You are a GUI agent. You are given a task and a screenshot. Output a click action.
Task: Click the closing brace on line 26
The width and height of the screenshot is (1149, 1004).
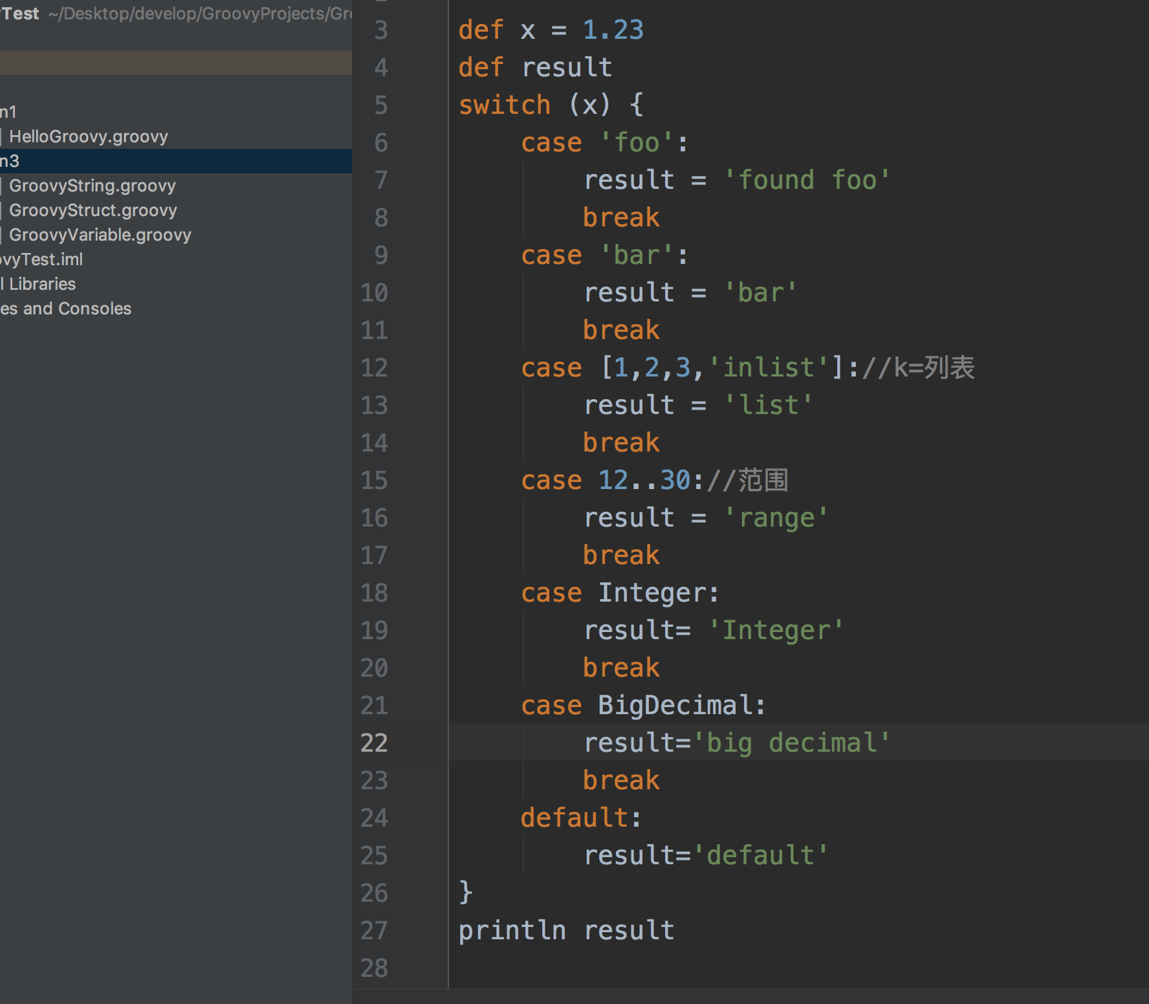coord(466,893)
